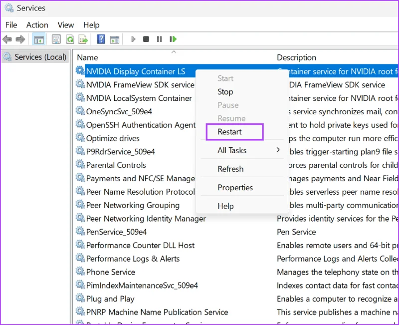This screenshot has width=399, height=325.
Task: Click the blue Help question-mark icon
Action: pos(101,39)
